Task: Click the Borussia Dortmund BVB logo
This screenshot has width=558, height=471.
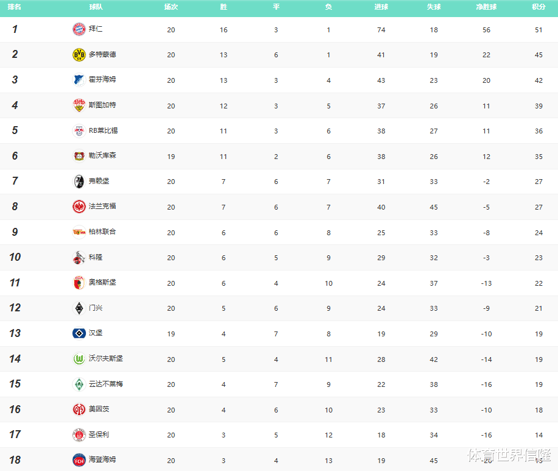Action: [x=79, y=55]
